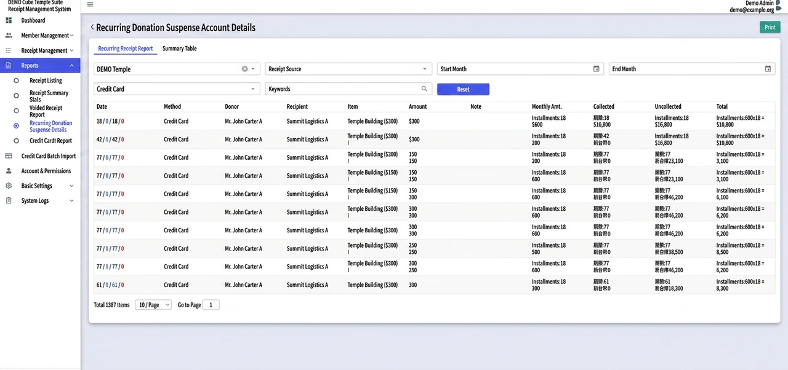Click the Dashboard grid icon in sidebar
This screenshot has width=788, height=370.
point(9,20)
